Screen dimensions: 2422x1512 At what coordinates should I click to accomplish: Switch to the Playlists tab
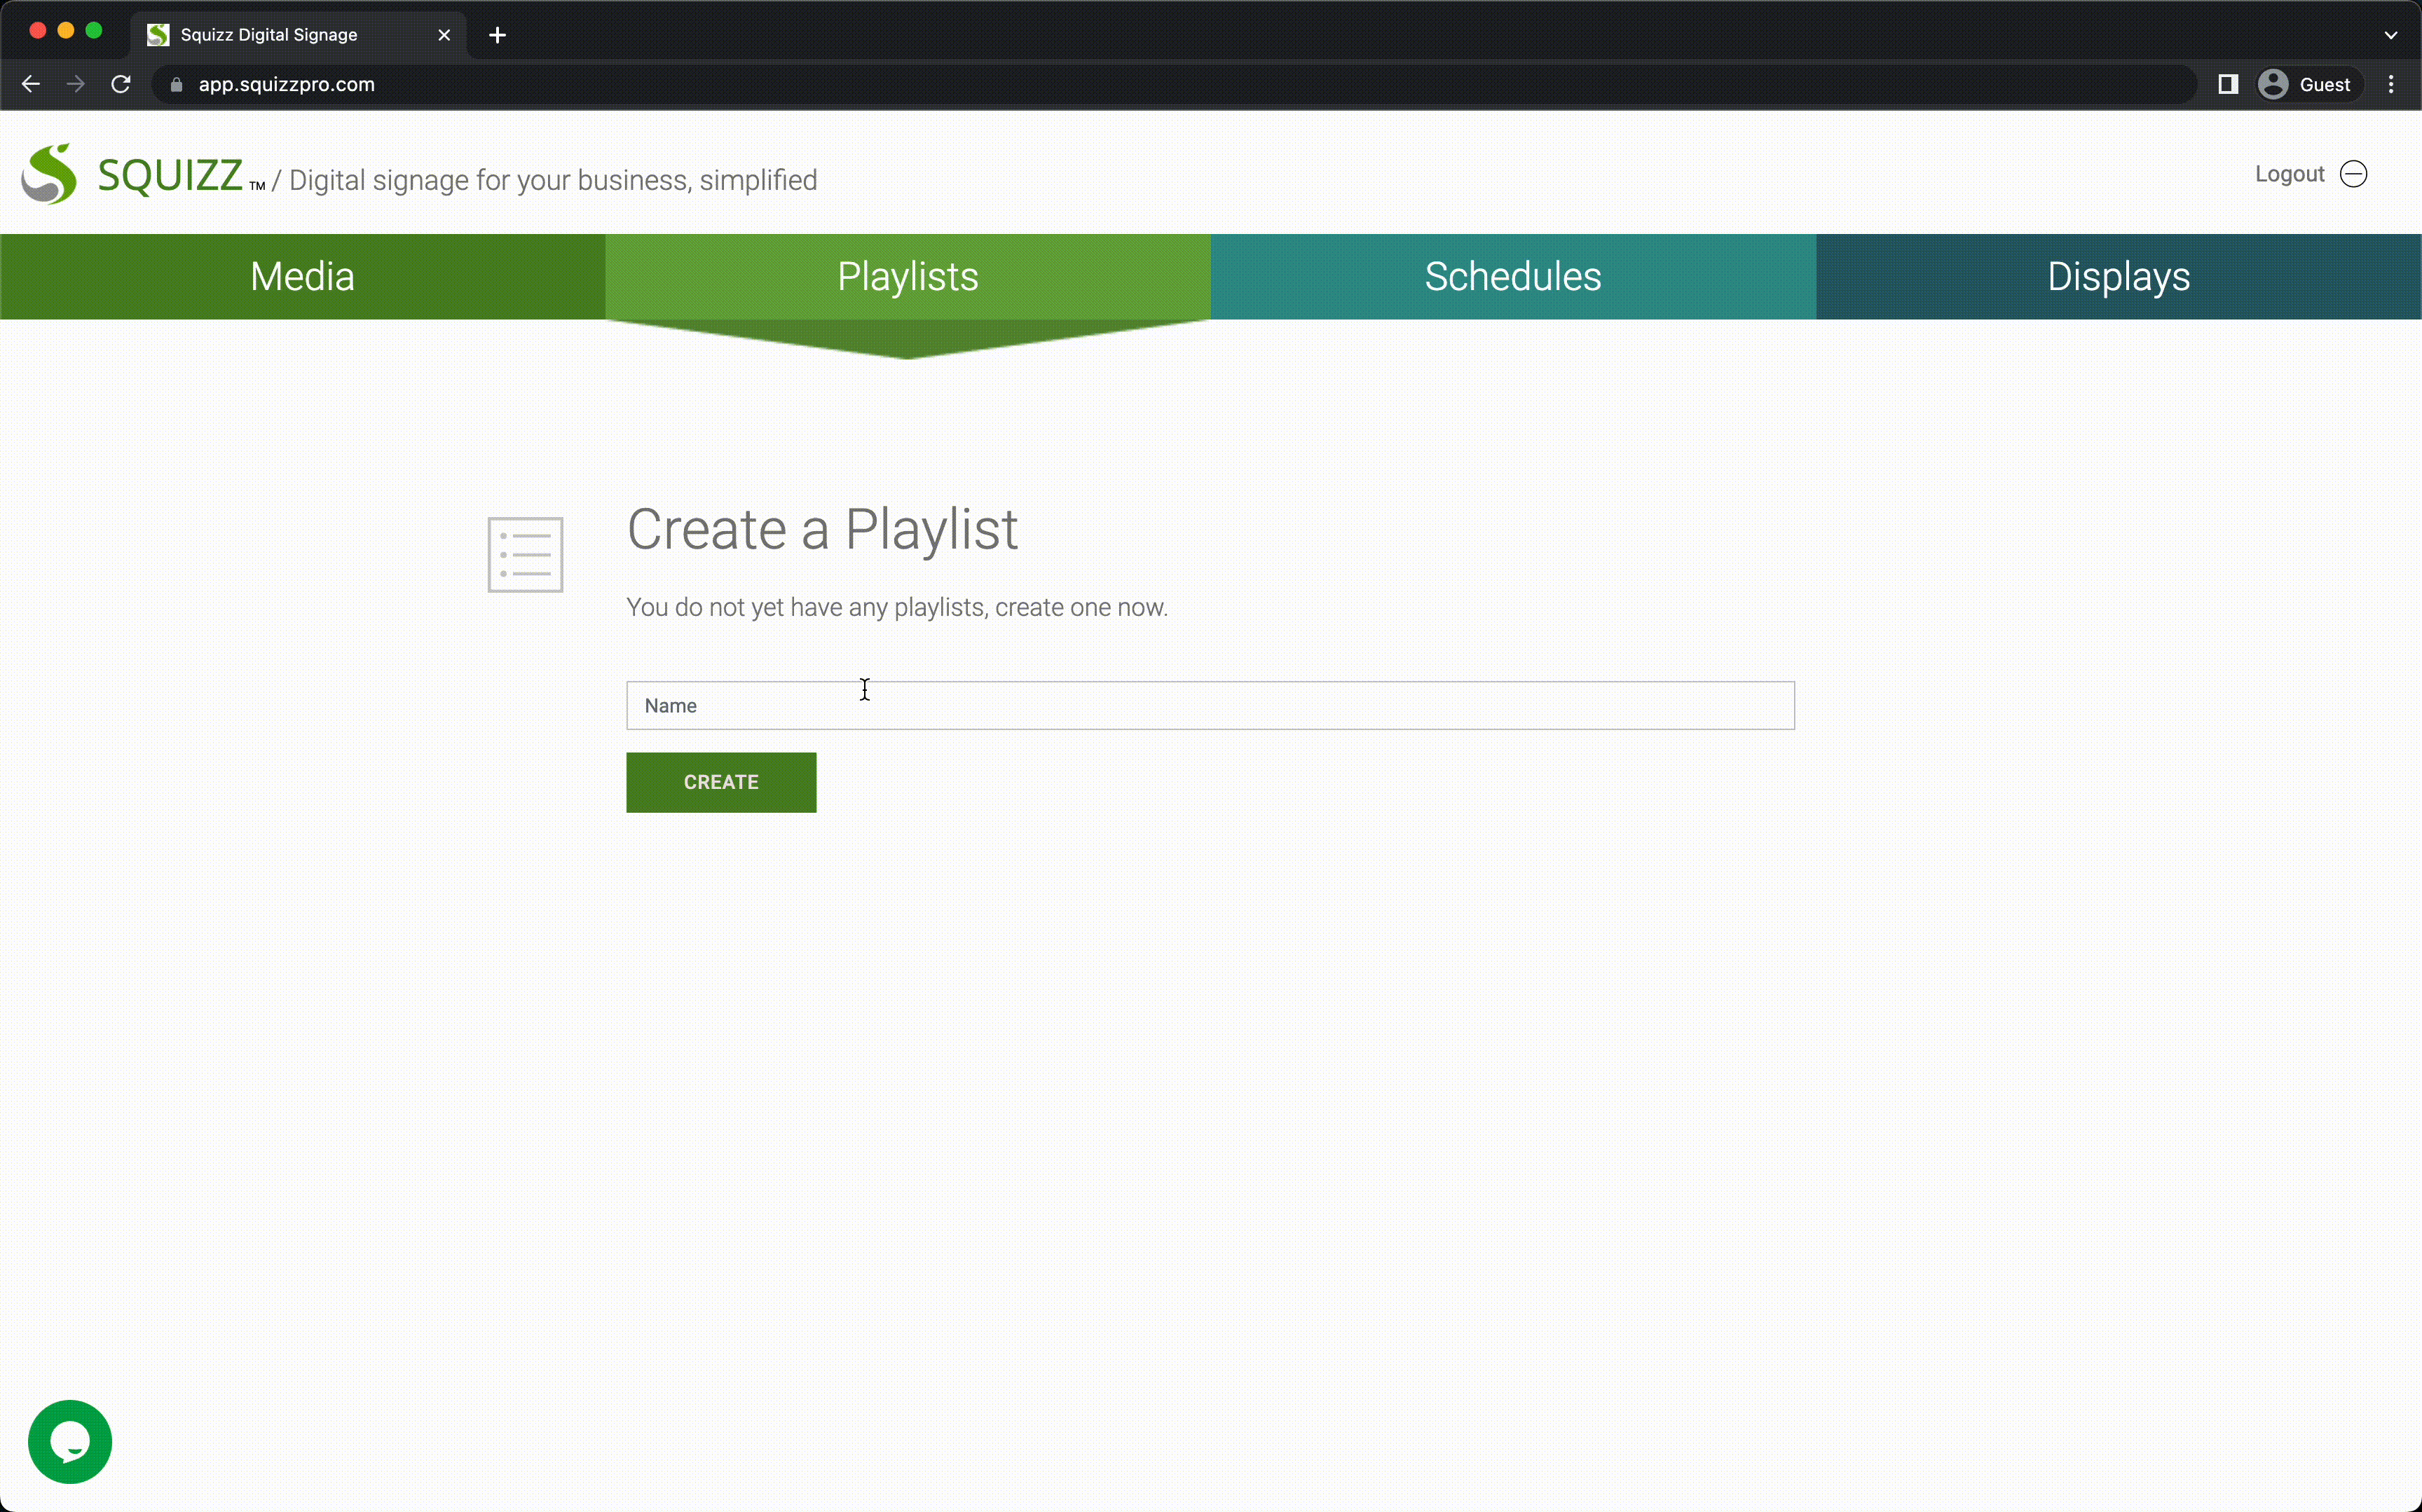coord(908,276)
